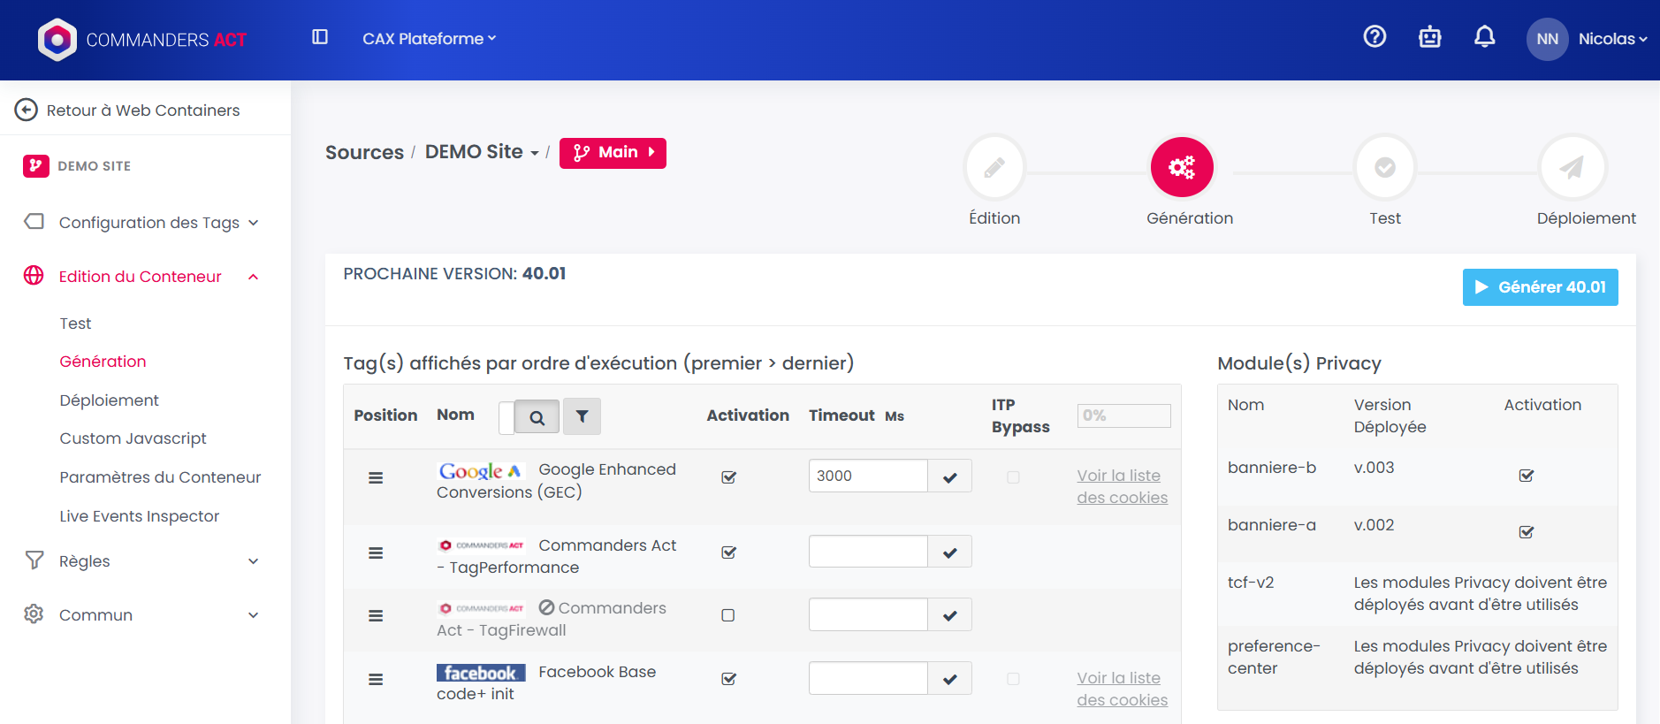This screenshot has width=1660, height=724.
Task: Open the notifications bell
Action: (1484, 37)
